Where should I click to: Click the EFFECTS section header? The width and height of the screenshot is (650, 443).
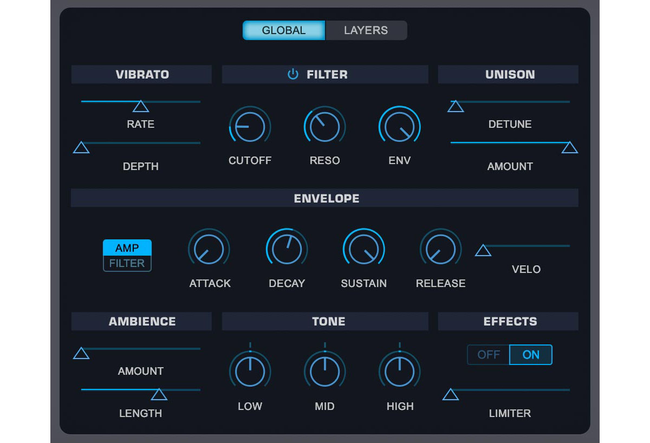[x=508, y=321]
